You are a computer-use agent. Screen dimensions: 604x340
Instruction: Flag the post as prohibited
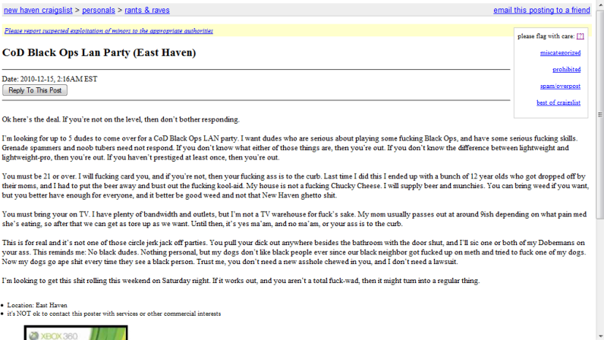coord(566,69)
